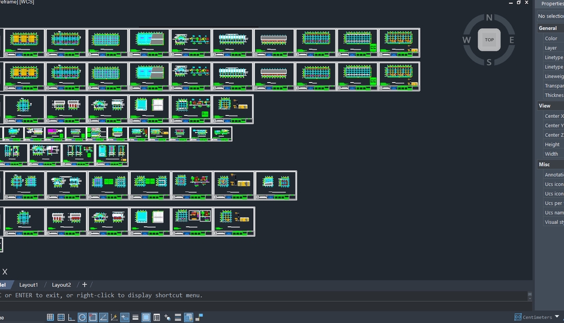Toggle snap mode in status bar
Viewport: 564px width, 323px height.
(61, 317)
